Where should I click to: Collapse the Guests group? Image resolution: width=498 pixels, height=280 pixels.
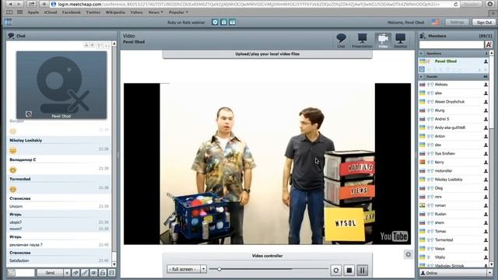click(x=422, y=76)
